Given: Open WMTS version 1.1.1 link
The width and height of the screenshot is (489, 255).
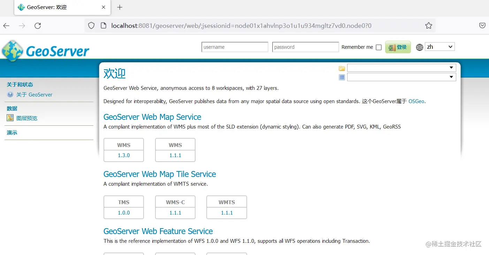Looking at the screenshot, I should coord(227,212).
